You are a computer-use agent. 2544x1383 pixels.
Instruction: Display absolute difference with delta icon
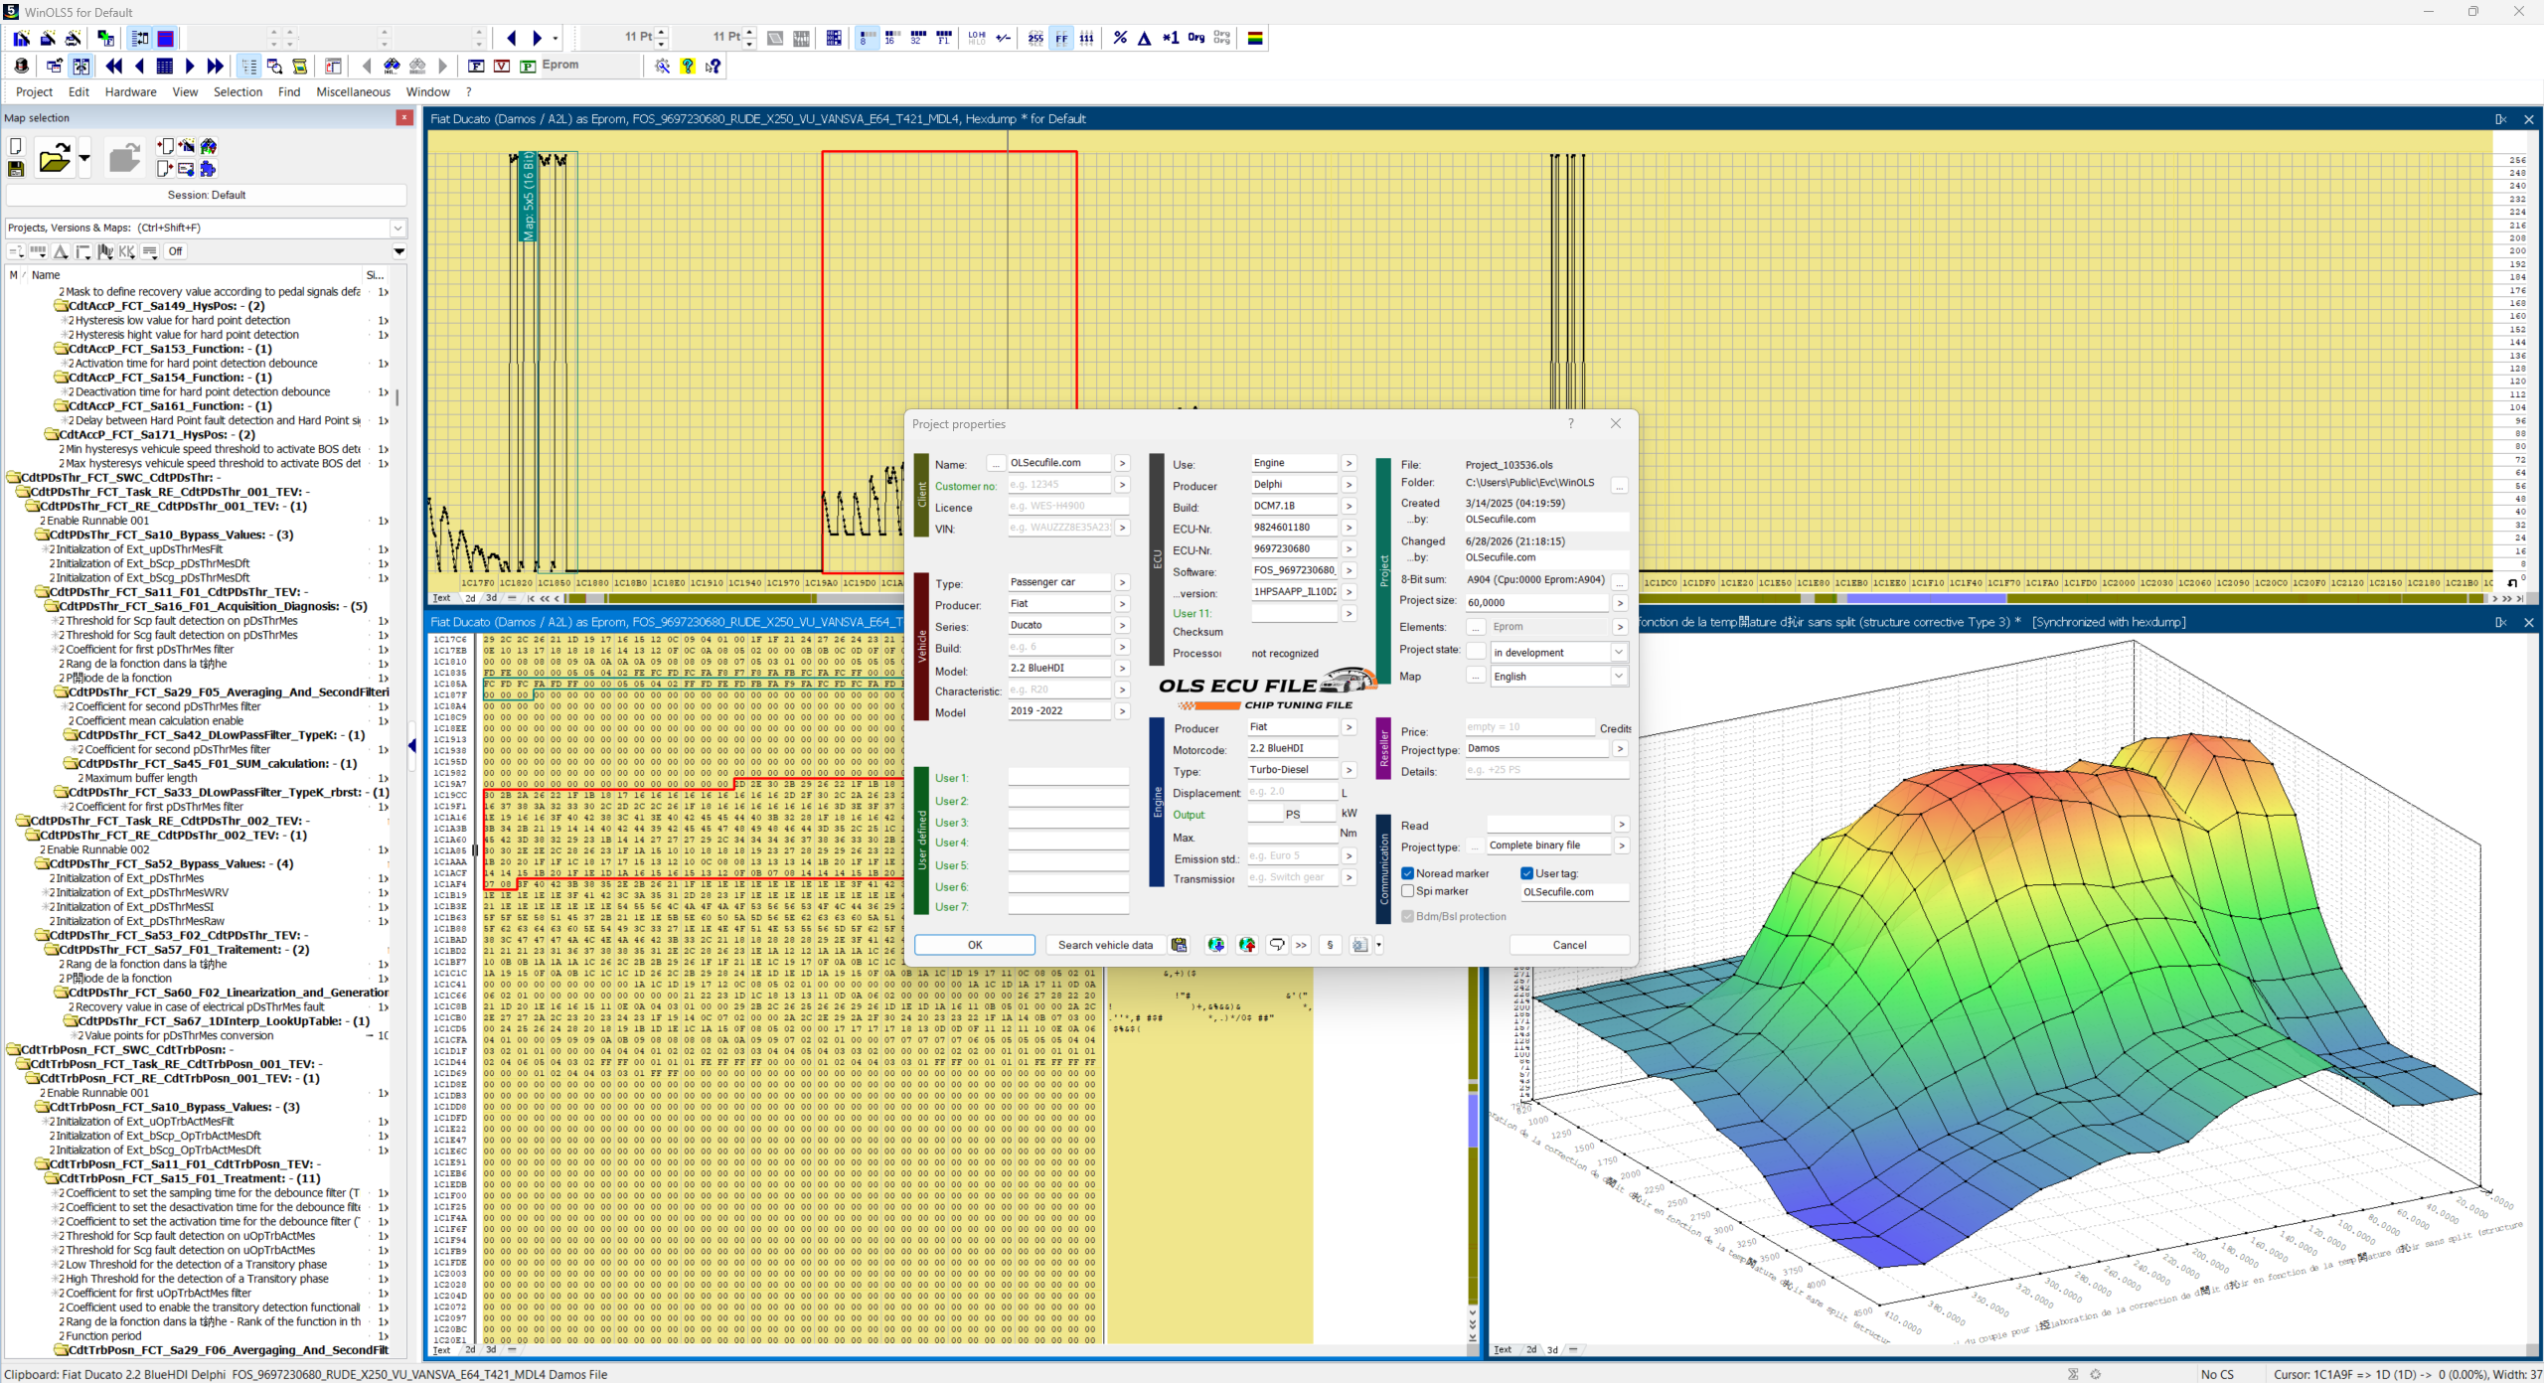click(1145, 38)
